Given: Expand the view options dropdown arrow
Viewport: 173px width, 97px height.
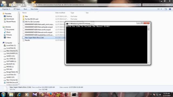Looking at the screenshot, I should click(x=161, y=9).
